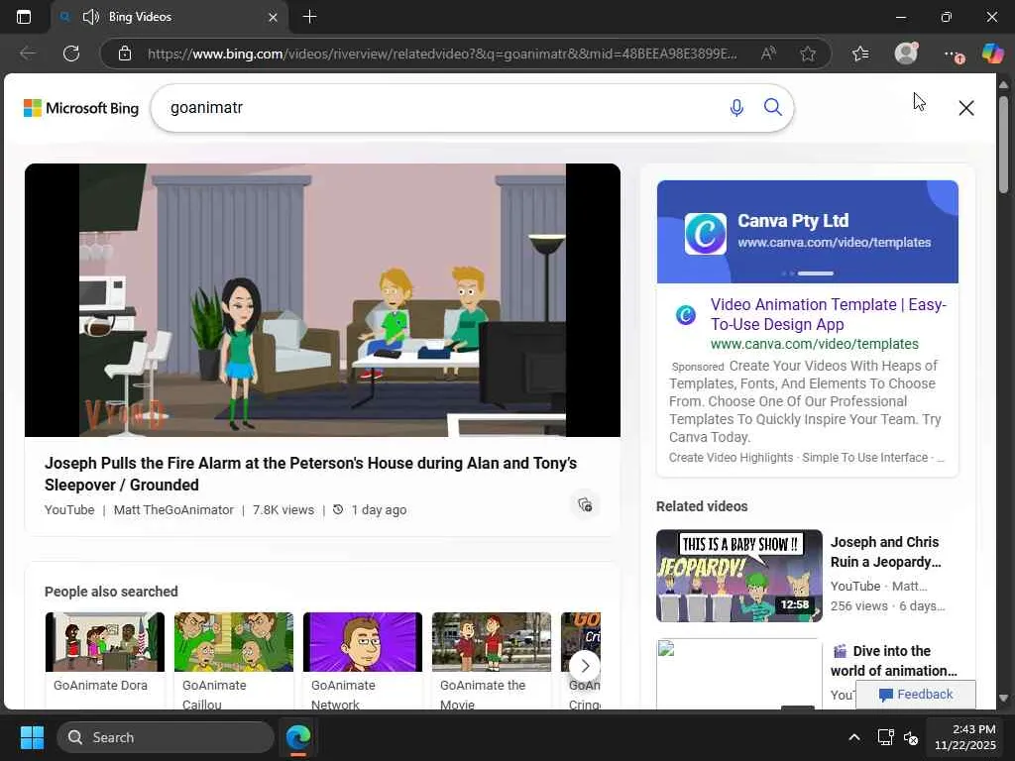Save video icon next to view count
The image size is (1015, 761).
click(x=585, y=504)
